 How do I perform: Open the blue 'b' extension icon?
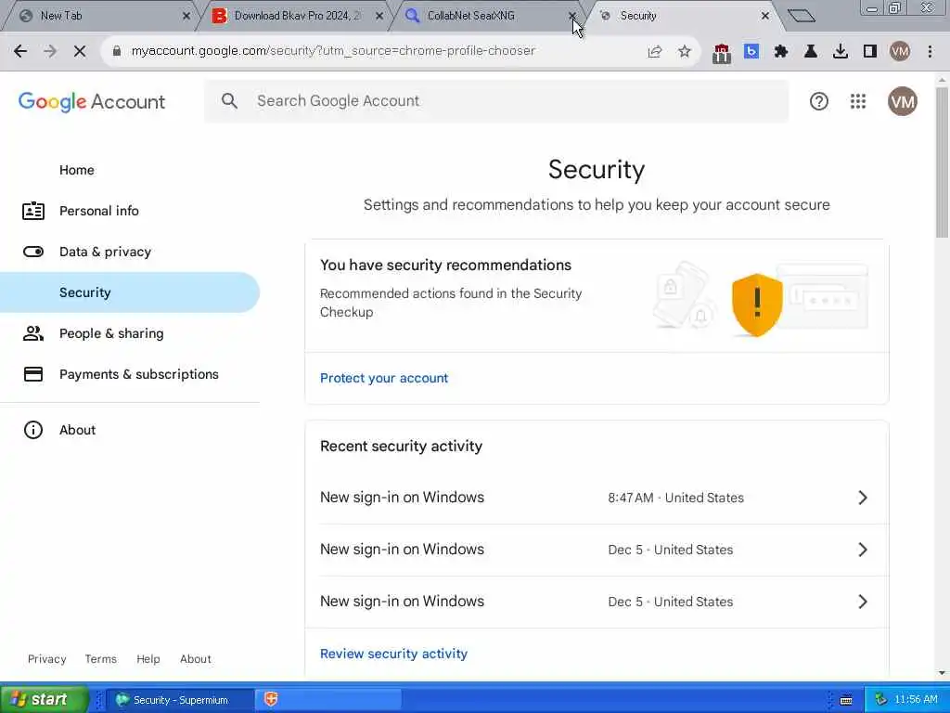coord(751,52)
